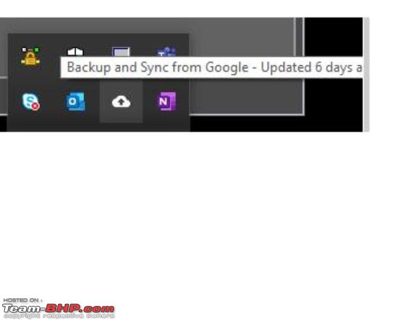Click the red status badge on Skype
Screen dimensions: 407x321
[35, 106]
